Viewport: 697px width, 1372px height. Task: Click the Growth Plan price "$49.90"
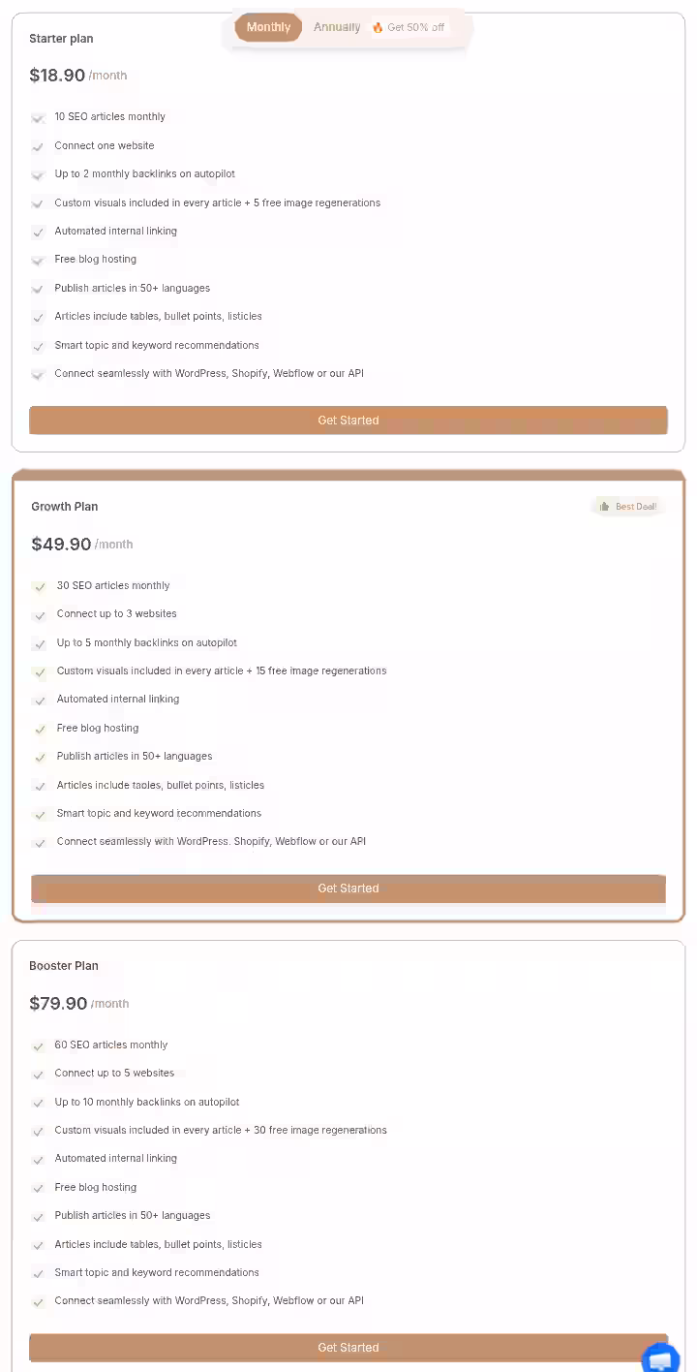(61, 544)
